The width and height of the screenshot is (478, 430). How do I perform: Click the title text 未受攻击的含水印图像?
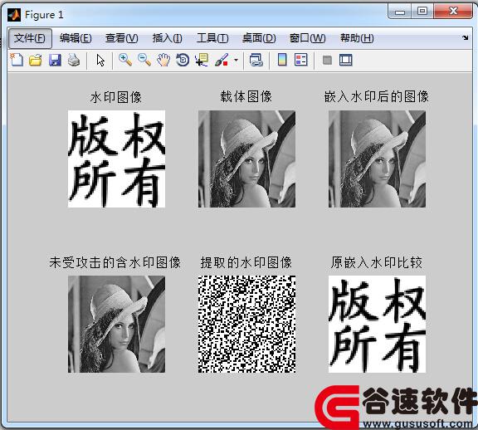point(115,262)
